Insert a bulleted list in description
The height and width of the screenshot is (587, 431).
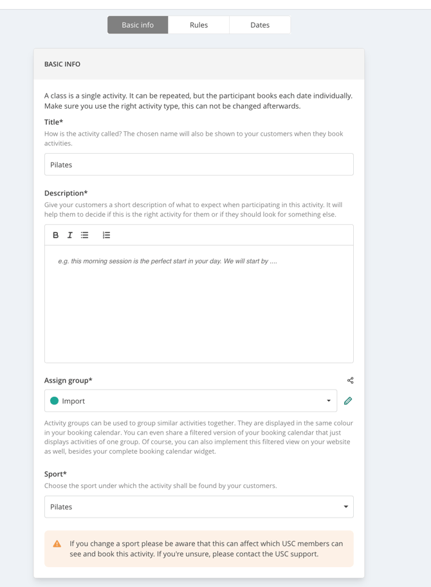pos(85,235)
